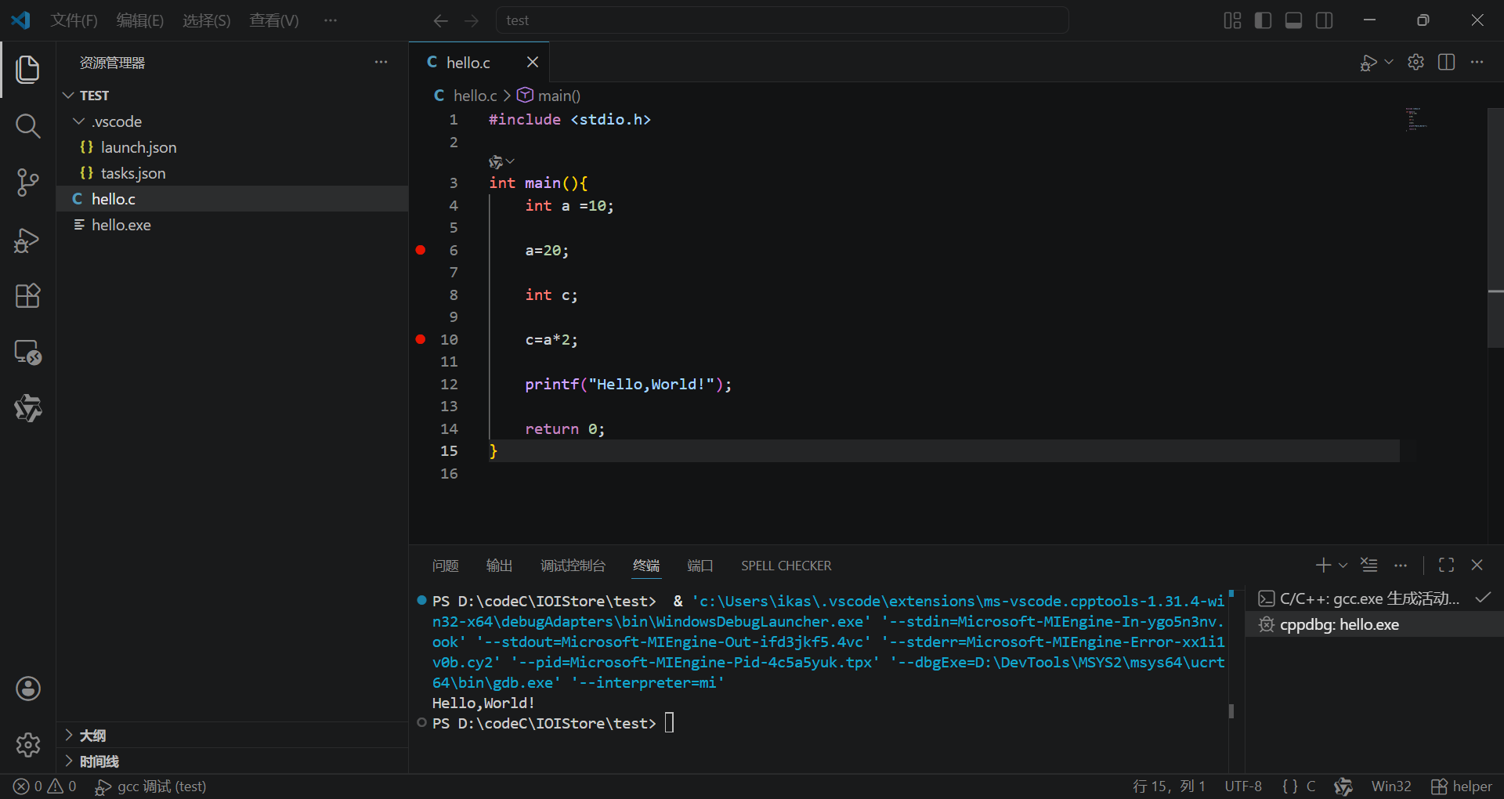Open the new terminal profile dropdown arrow

click(x=1343, y=565)
